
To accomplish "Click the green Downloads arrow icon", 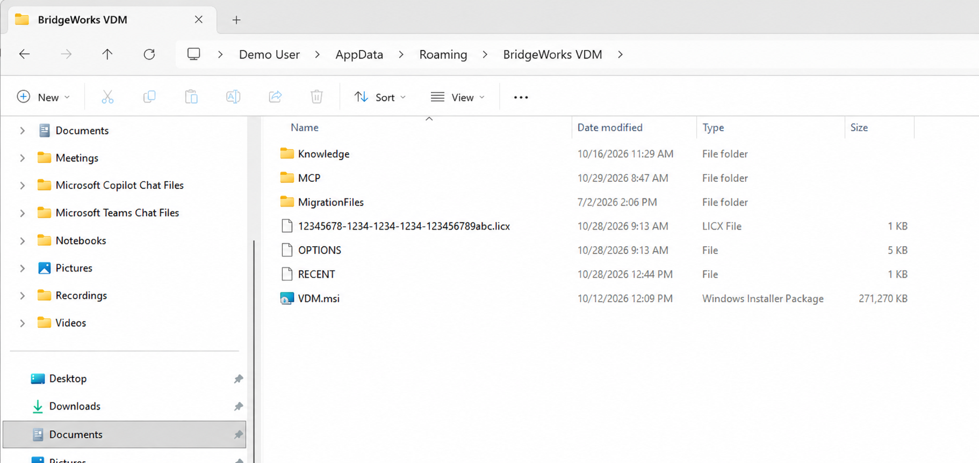I will tap(38, 407).
